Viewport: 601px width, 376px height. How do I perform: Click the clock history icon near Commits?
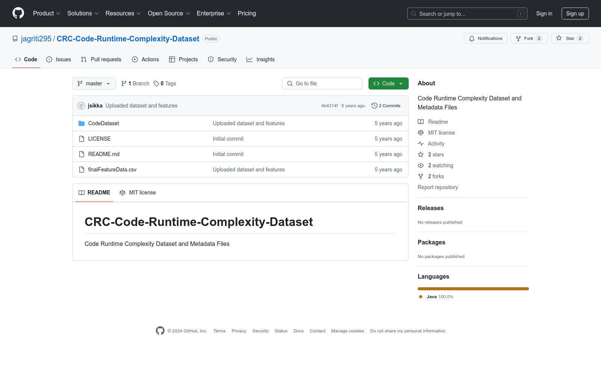[x=374, y=106]
